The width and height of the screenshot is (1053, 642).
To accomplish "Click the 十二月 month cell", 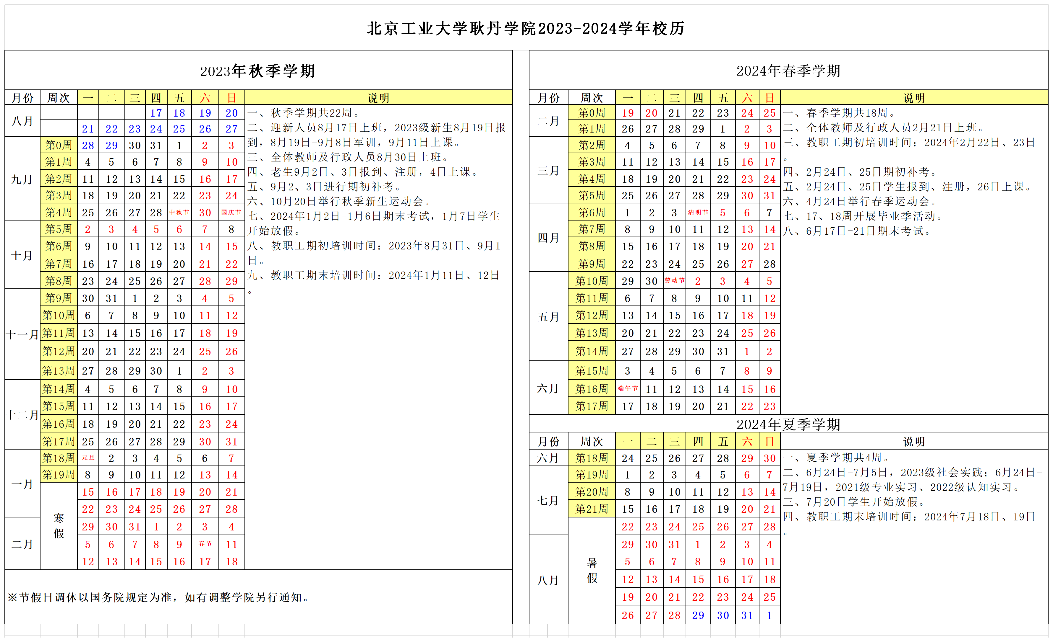I will (22, 415).
